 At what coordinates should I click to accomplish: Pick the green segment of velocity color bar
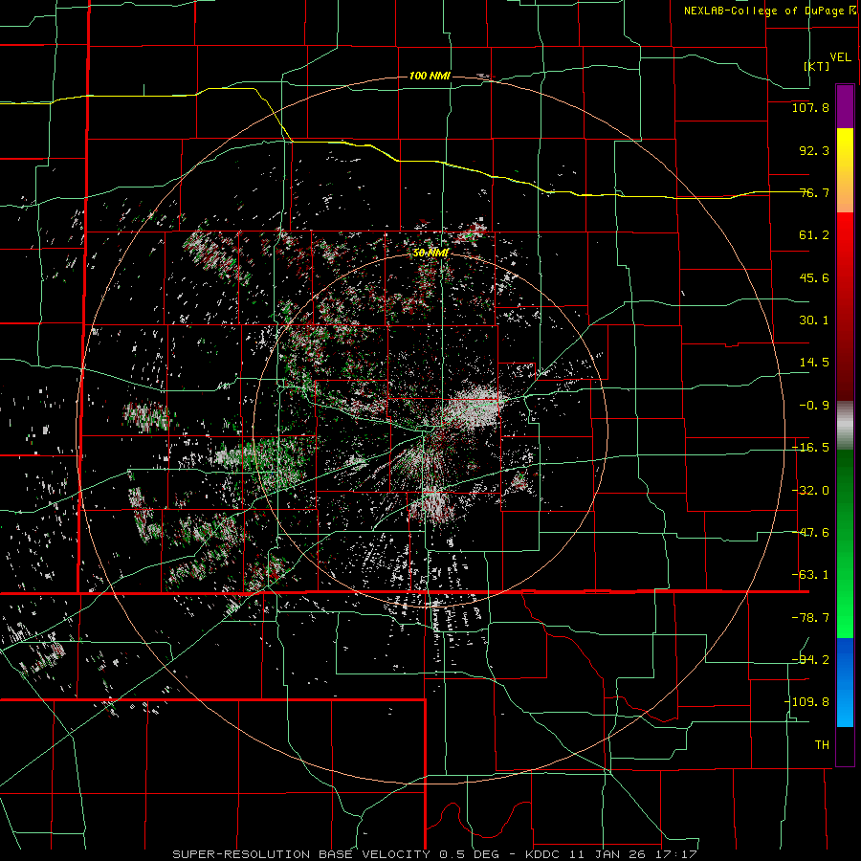point(845,543)
